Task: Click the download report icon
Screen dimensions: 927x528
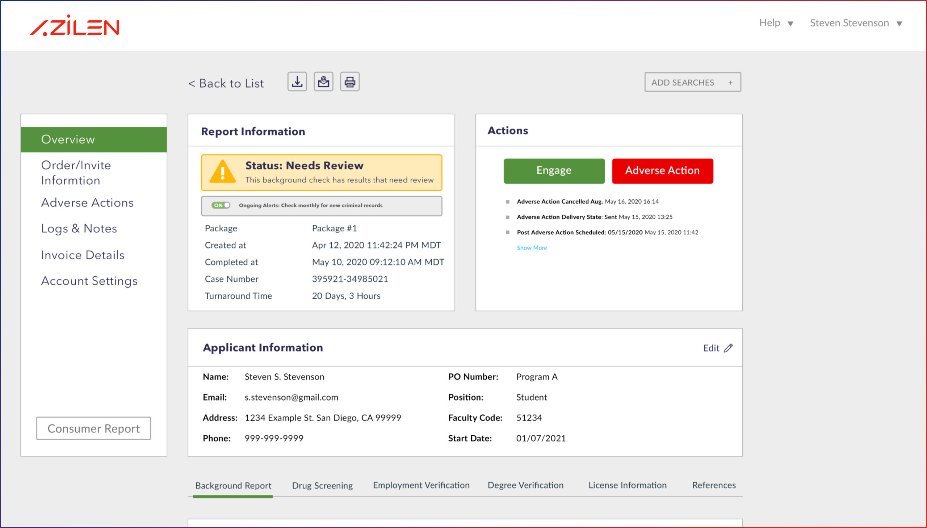Action: point(297,81)
